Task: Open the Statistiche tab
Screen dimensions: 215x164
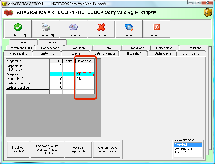Action: pyautogui.click(x=194, y=48)
